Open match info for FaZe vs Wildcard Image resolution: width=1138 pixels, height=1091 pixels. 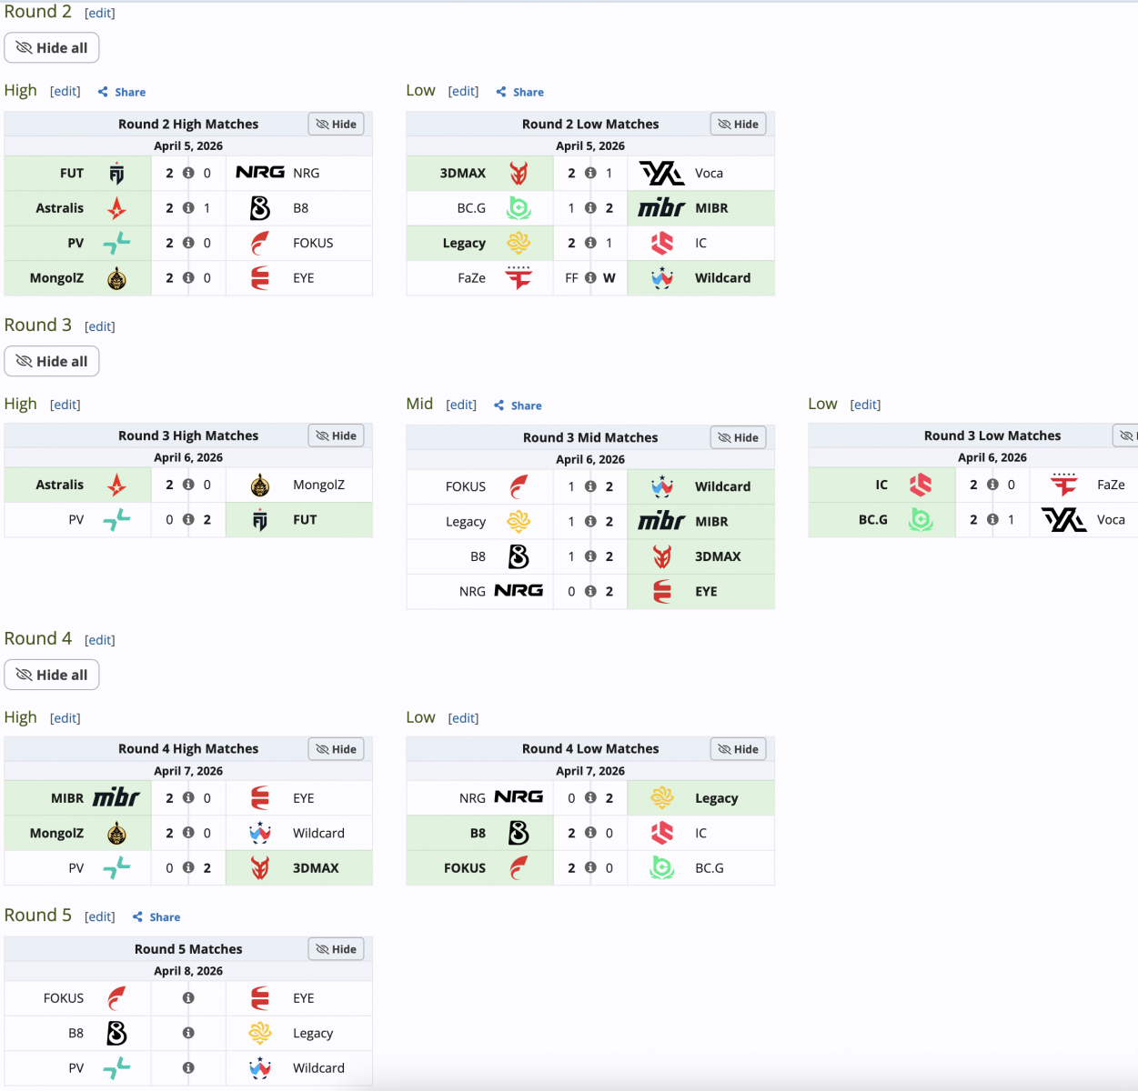click(x=590, y=278)
